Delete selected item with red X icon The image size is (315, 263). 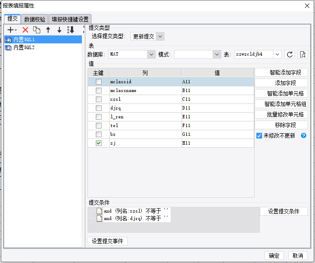25,30
